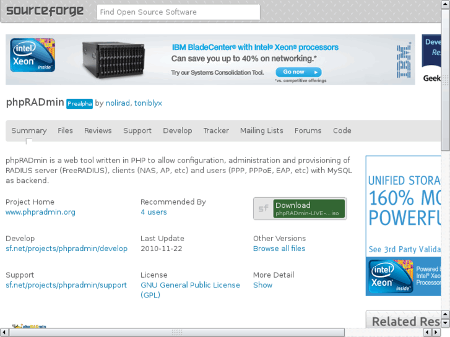Click the blade server image in banner

(113, 59)
